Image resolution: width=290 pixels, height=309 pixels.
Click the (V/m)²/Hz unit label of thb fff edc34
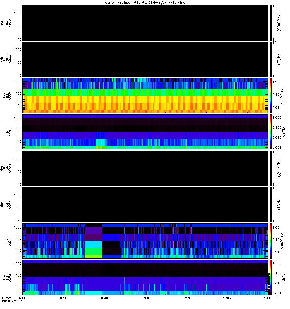point(279,23)
